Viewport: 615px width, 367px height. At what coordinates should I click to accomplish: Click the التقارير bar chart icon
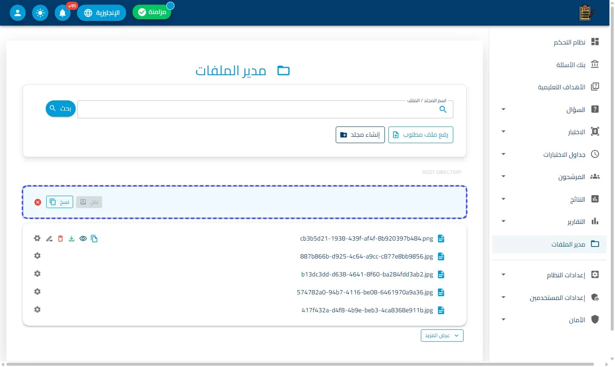pyautogui.click(x=595, y=221)
